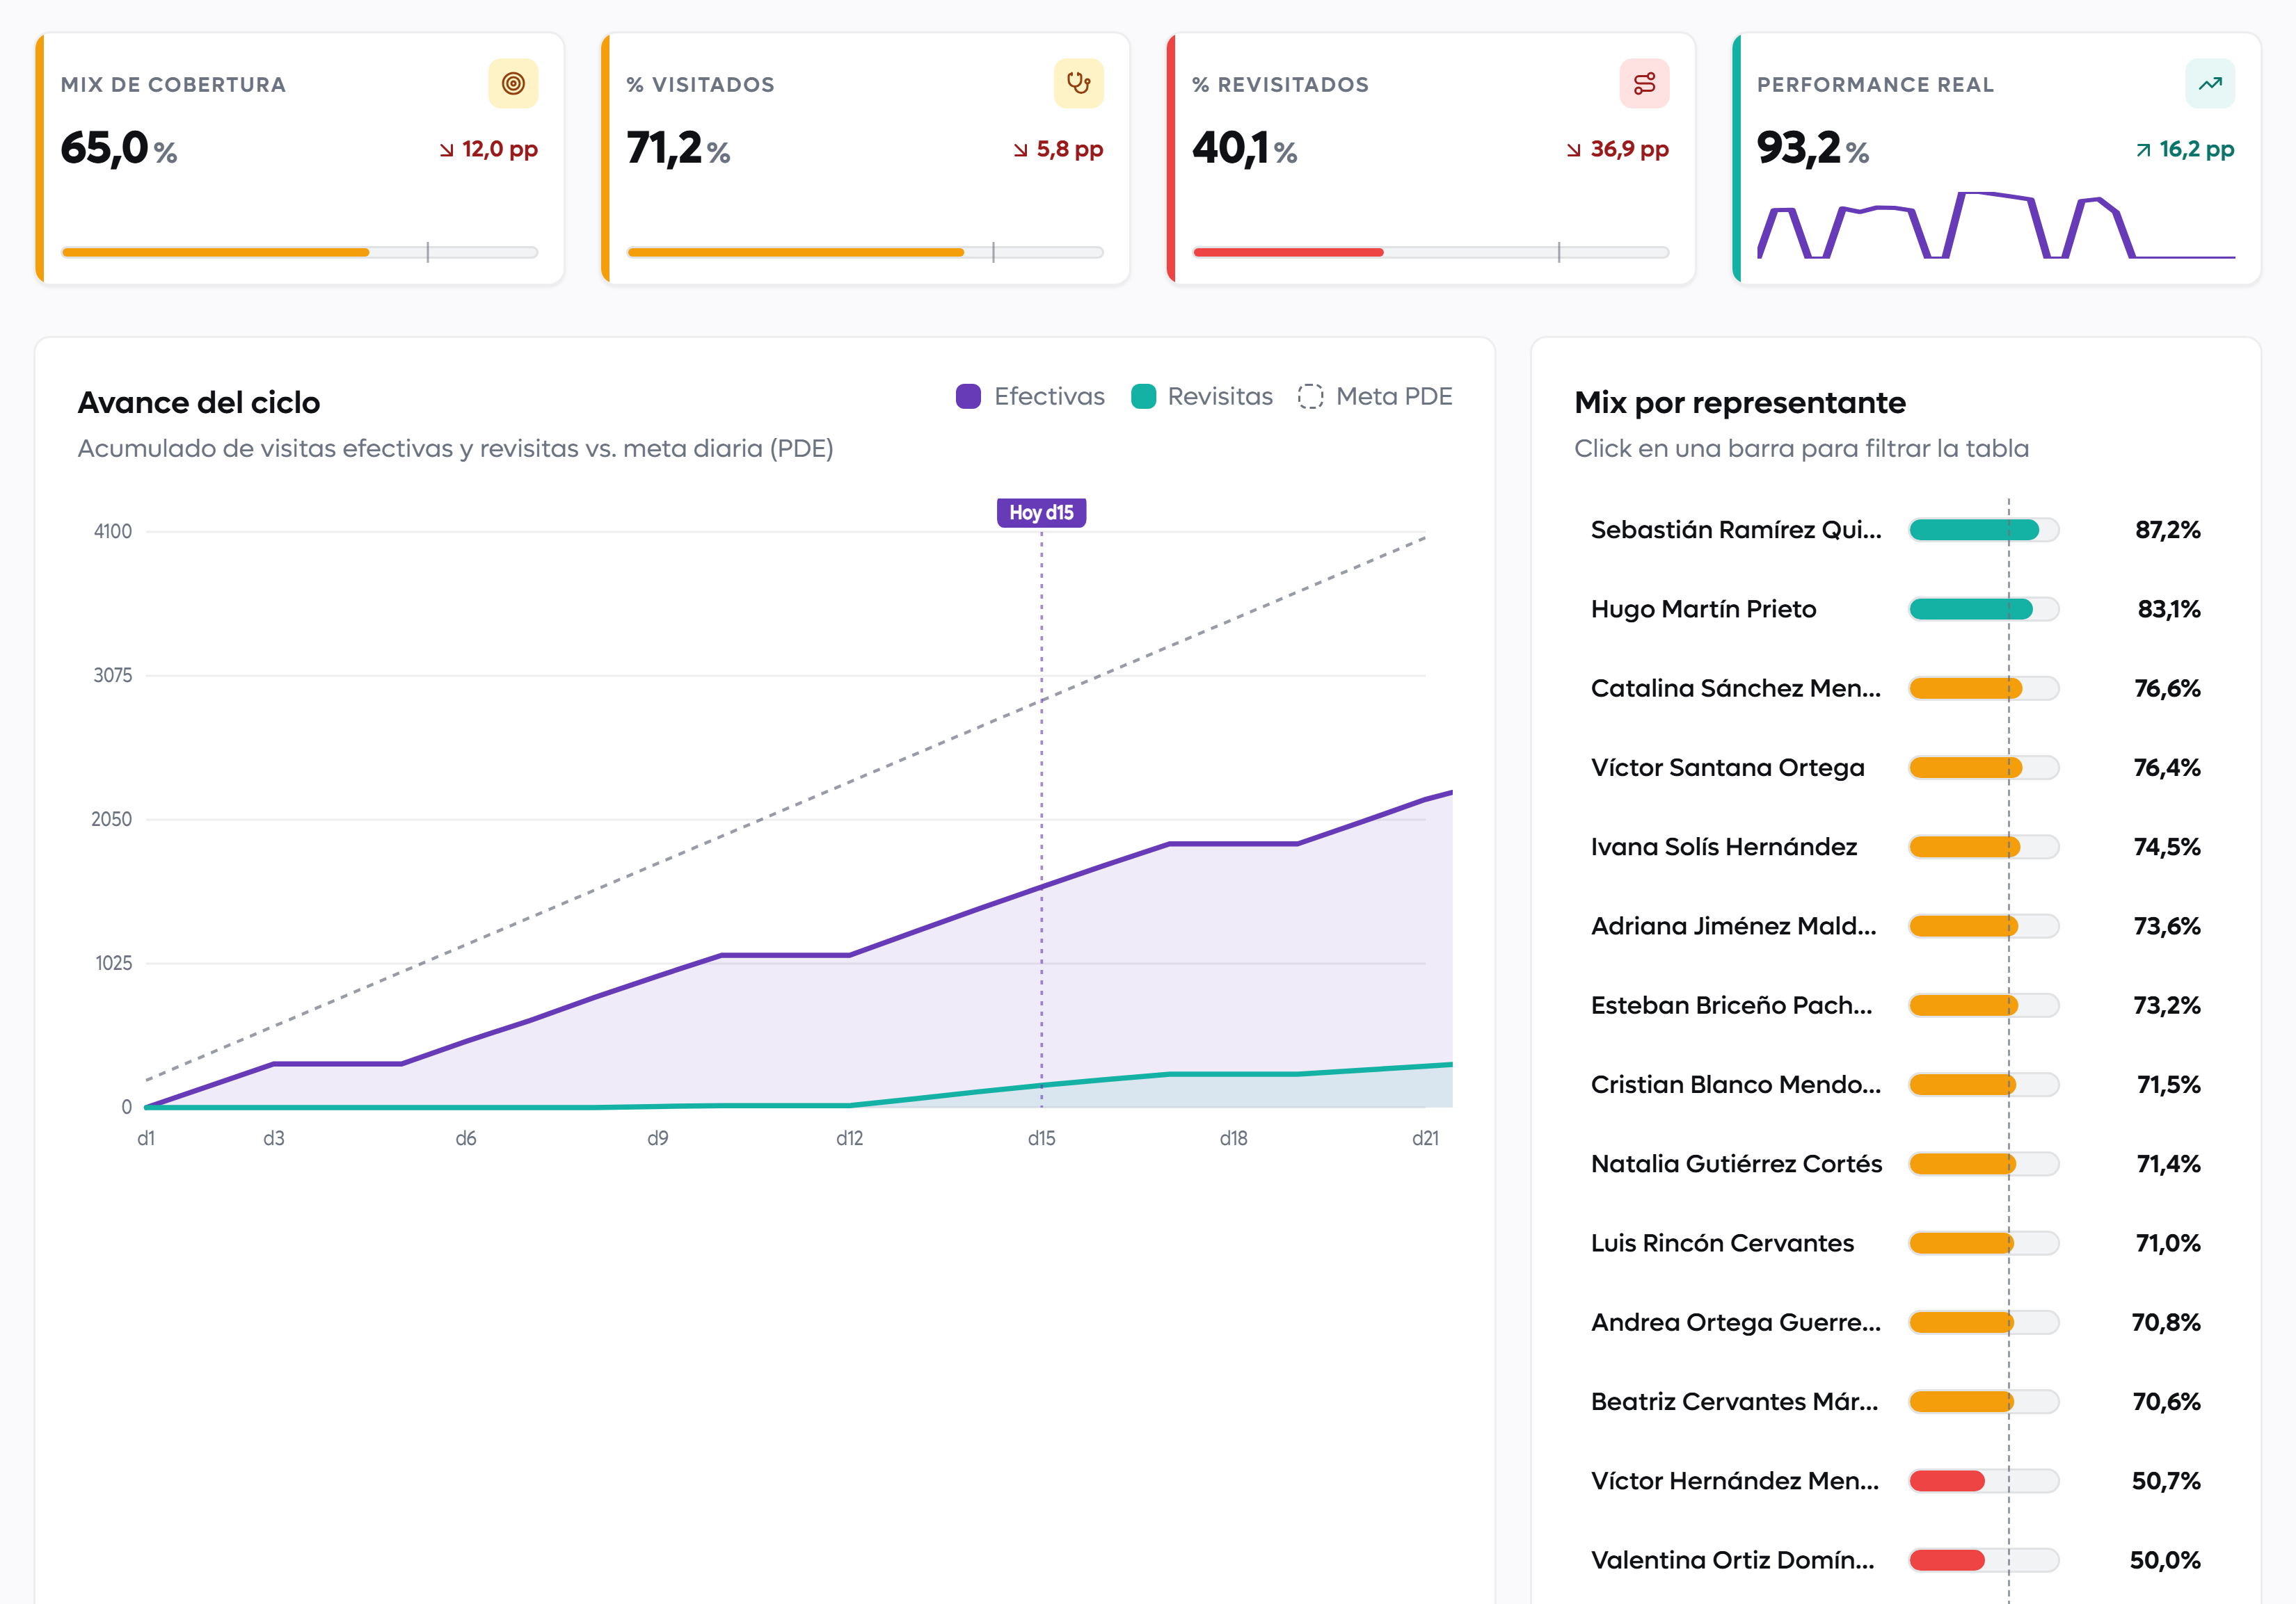Click the dashed circle icon for Meta PDE
The height and width of the screenshot is (1604, 2296).
[x=1310, y=397]
